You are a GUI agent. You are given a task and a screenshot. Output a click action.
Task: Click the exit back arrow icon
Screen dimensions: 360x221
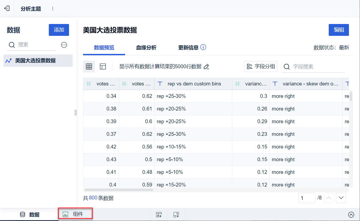(x=7, y=8)
